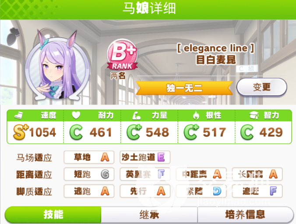Click the power flexed arm icon
296x224 pixels.
coord(137,115)
